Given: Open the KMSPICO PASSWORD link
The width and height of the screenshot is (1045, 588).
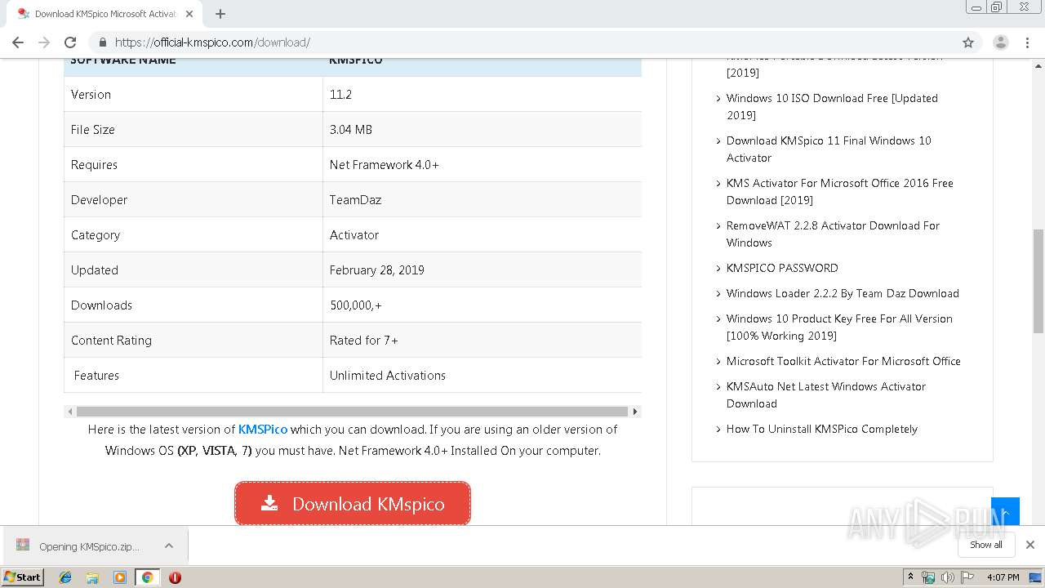Looking at the screenshot, I should tap(782, 268).
